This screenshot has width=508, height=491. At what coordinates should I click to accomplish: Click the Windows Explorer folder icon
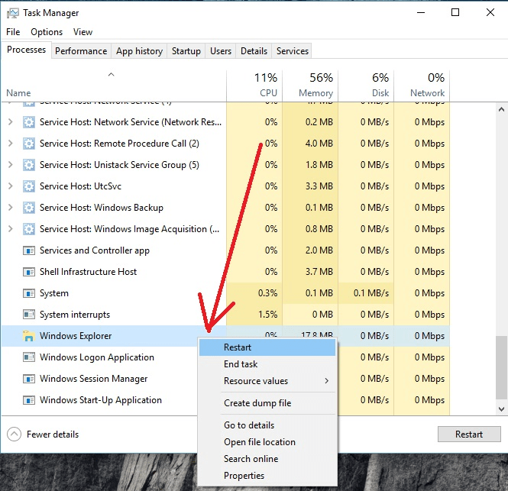[29, 336]
